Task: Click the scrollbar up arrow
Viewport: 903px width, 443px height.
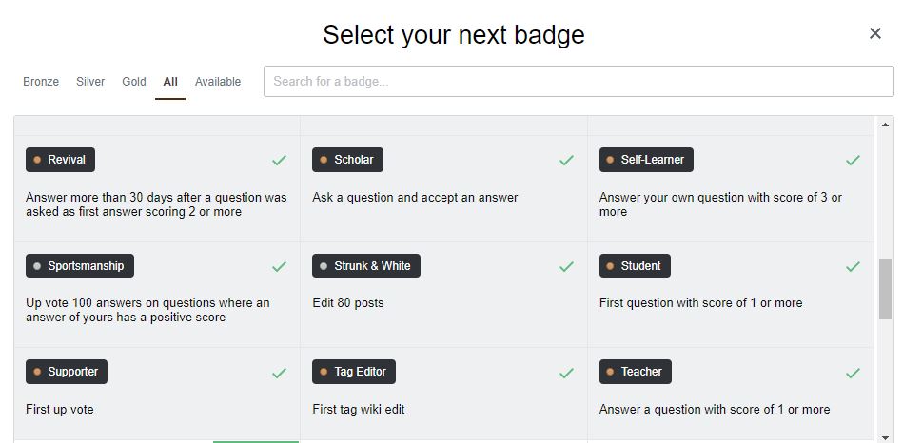Action: (x=885, y=125)
